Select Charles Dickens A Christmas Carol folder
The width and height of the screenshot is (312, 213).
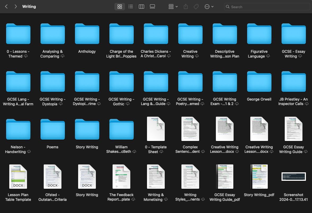click(156, 34)
